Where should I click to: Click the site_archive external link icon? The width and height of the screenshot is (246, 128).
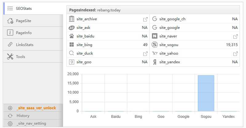[x=145, y=19]
